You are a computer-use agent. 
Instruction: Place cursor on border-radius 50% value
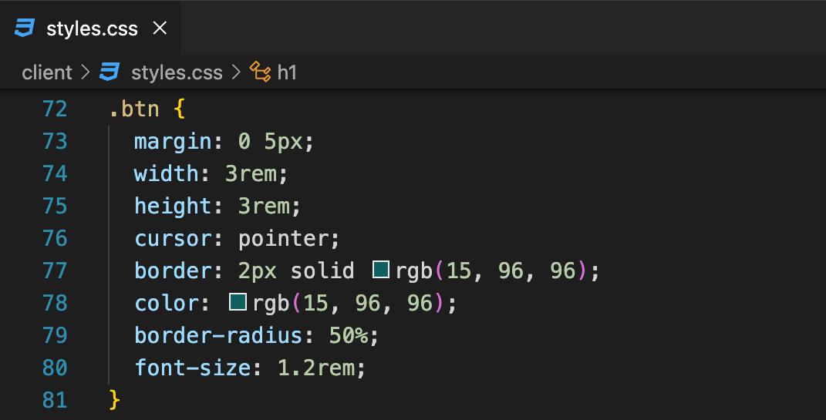(x=348, y=335)
